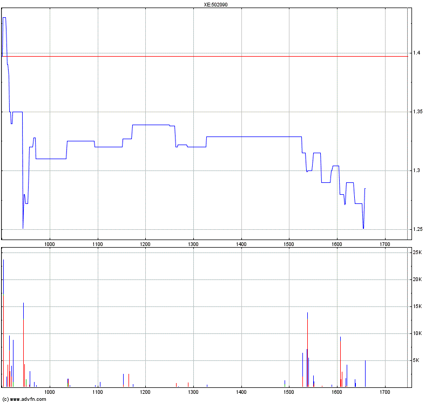Click the 10K volume axis label
The image size is (432, 403).
[417, 333]
